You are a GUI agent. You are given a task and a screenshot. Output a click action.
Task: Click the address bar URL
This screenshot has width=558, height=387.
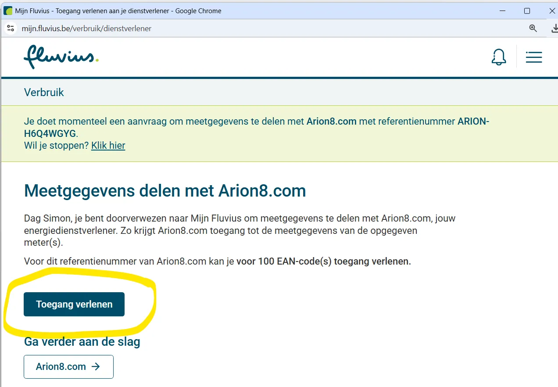86,29
